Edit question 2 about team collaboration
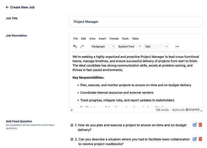 195,139
